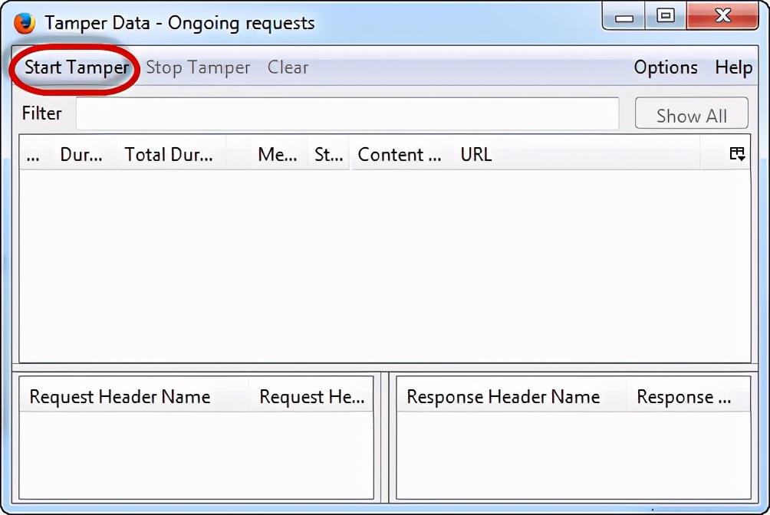This screenshot has height=515, width=770.
Task: Sort by the Me... column header
Action: click(x=278, y=154)
